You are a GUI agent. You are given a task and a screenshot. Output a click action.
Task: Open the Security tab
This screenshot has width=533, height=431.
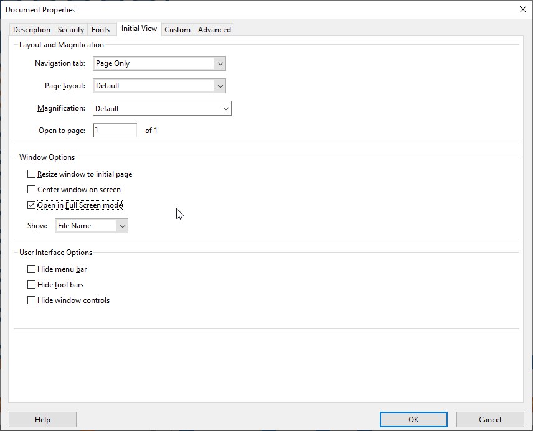click(71, 30)
